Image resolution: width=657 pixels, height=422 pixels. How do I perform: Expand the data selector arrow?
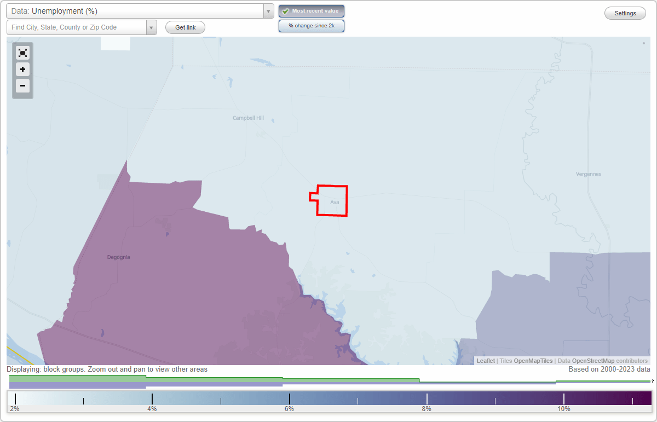(x=268, y=11)
